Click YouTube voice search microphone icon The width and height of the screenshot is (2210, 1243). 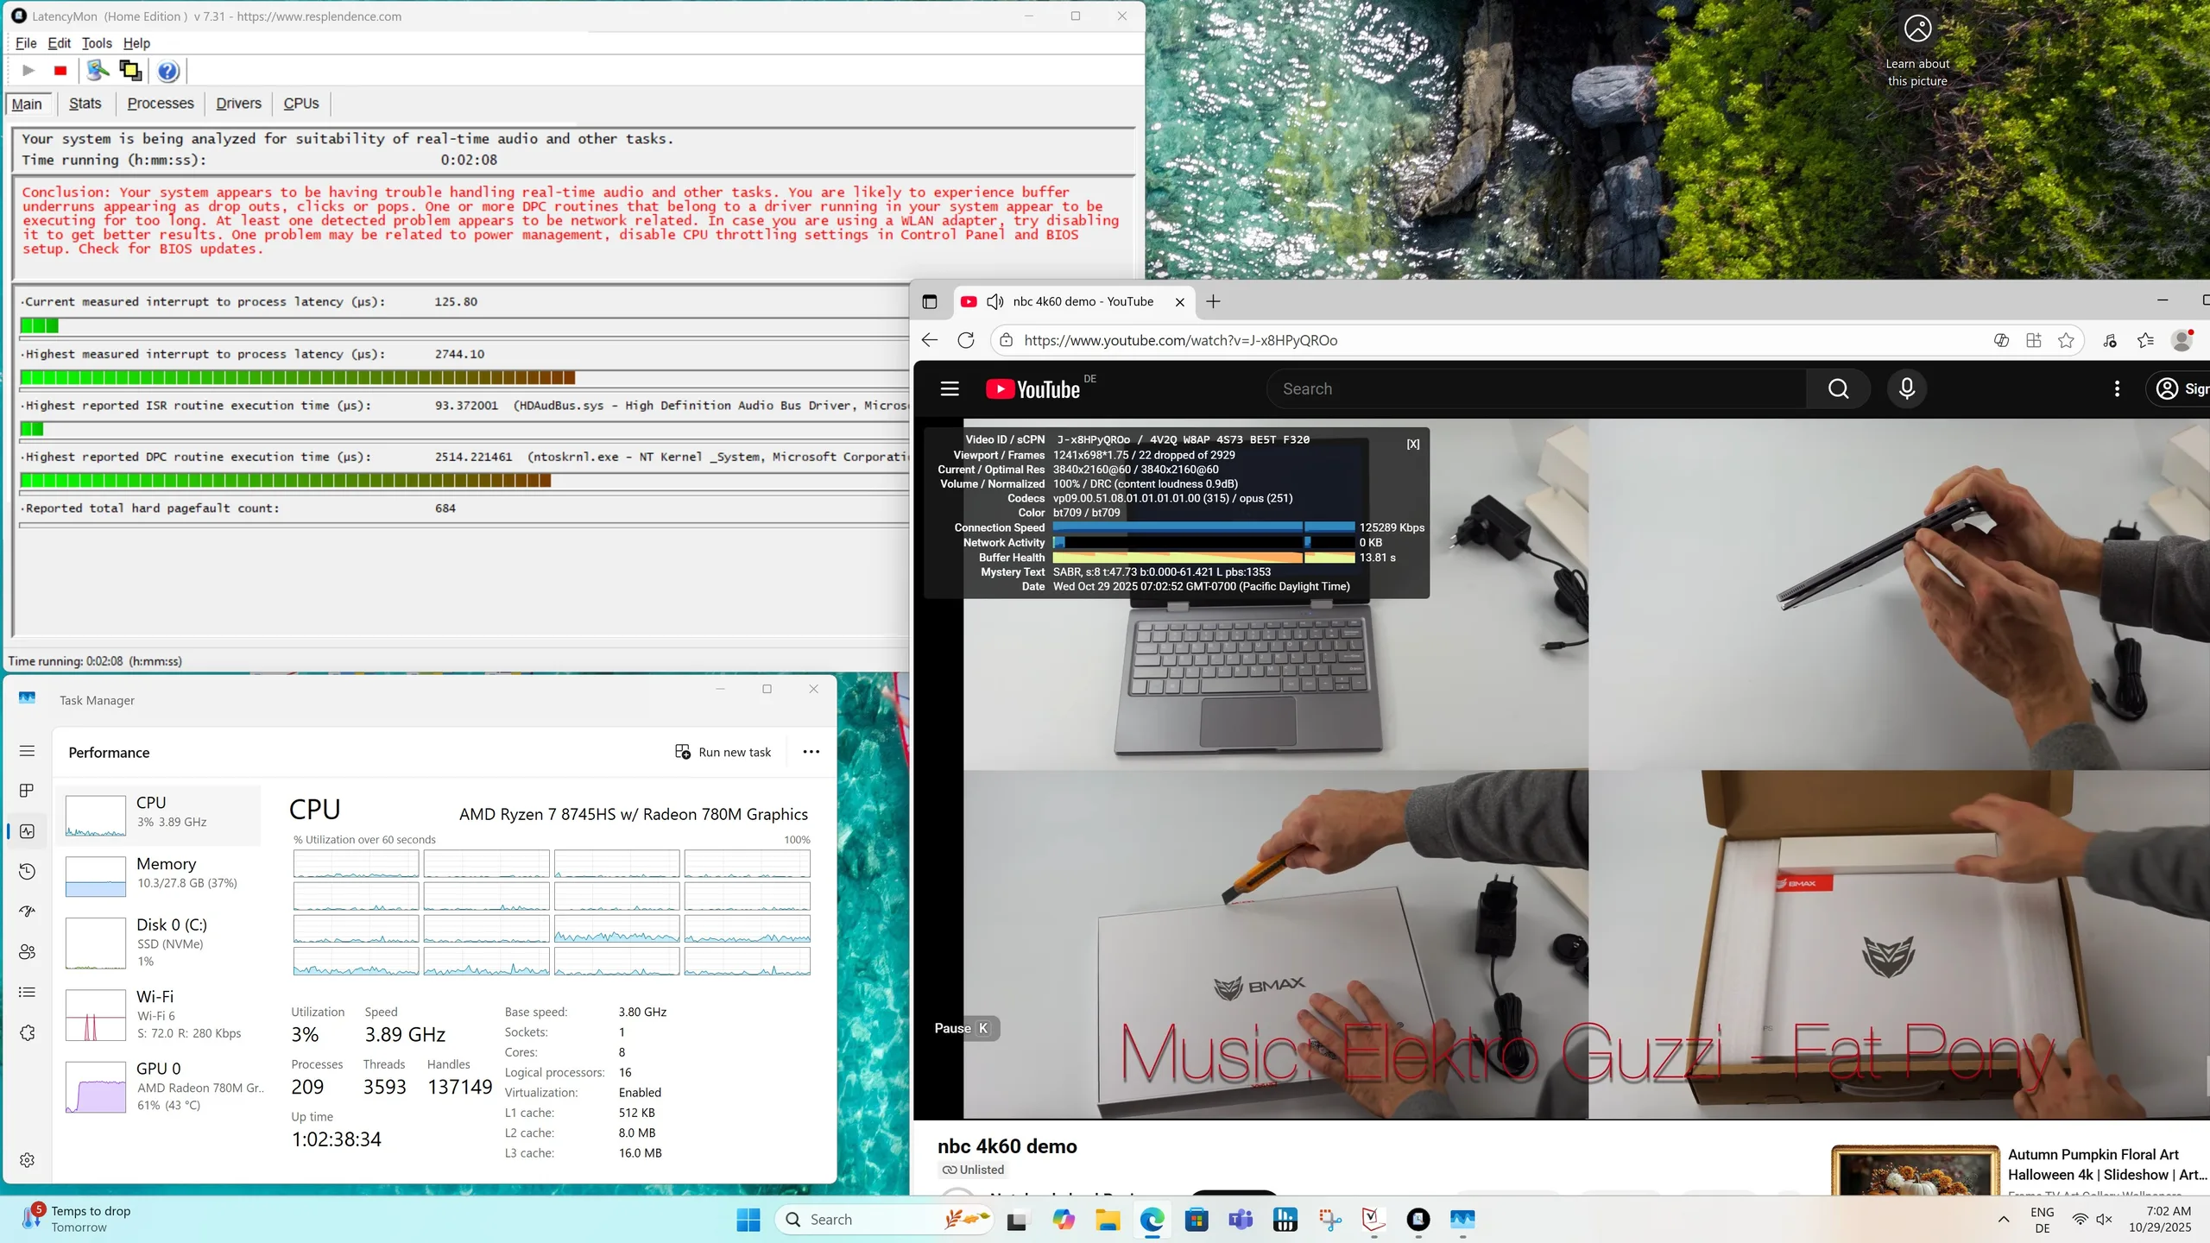pos(1906,389)
